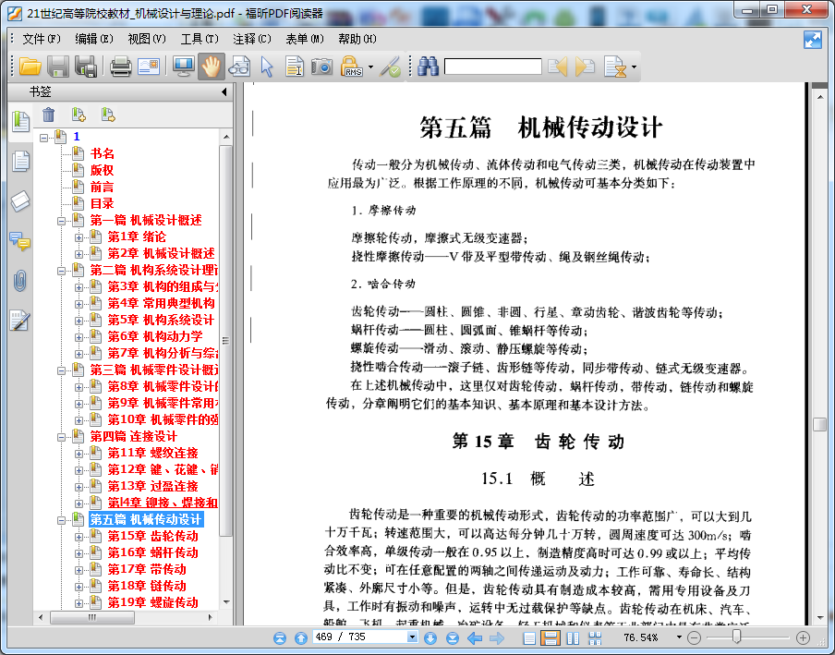Viewport: 835px width, 655px height.
Task: Select the Hand tool
Action: [211, 67]
